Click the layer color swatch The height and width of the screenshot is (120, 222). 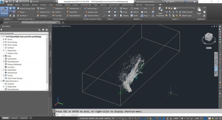pos(175,9)
